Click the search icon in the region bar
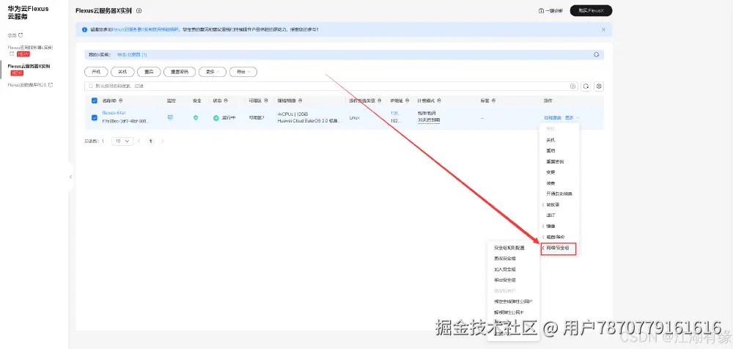Image resolution: width=733 pixels, height=349 pixels. (x=596, y=55)
